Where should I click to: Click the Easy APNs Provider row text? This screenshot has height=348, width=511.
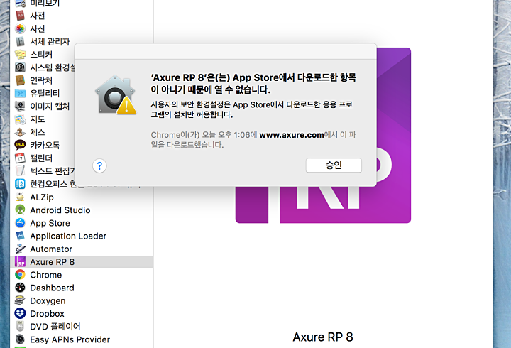[70, 339]
